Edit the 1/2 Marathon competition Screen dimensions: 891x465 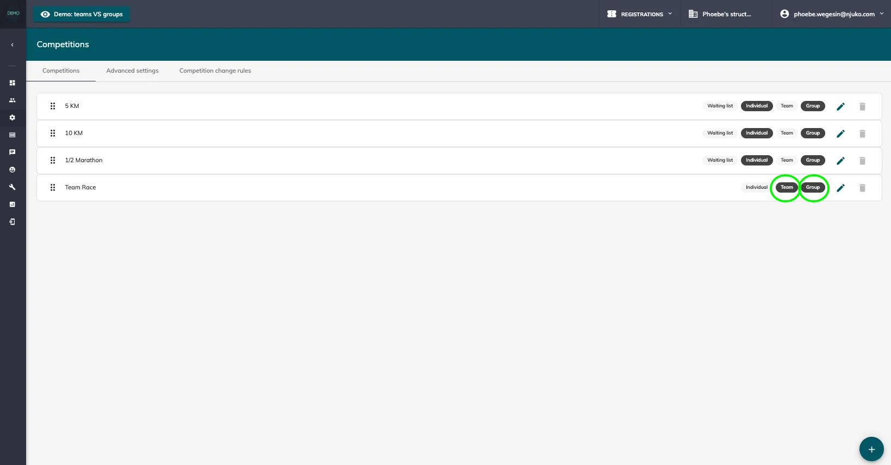840,161
